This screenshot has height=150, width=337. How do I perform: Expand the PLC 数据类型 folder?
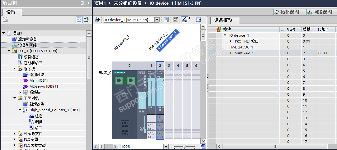point(15,145)
